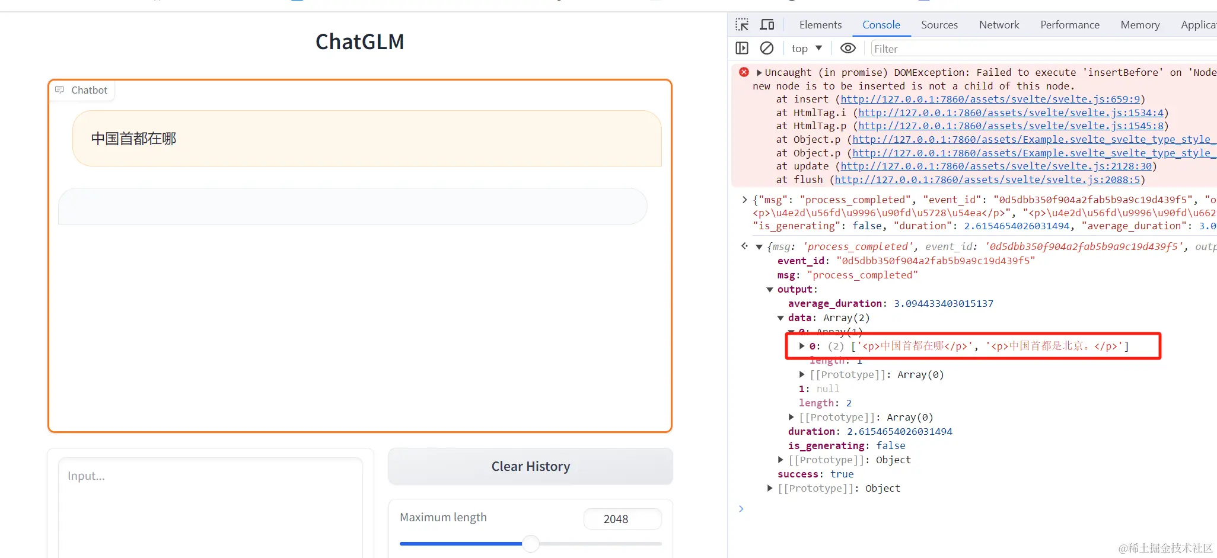The width and height of the screenshot is (1217, 558).
Task: Click the red error circle icon
Action: click(x=744, y=72)
